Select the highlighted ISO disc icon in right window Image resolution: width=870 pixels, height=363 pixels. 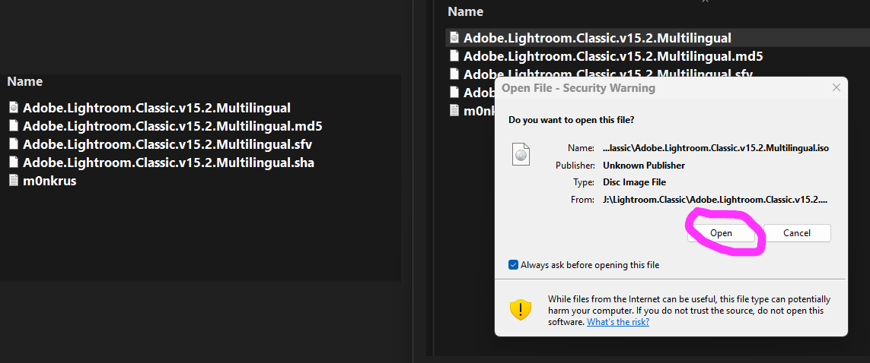[x=454, y=38]
